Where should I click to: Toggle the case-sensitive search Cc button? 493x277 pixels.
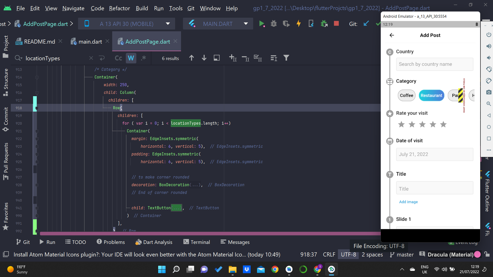pos(118,58)
